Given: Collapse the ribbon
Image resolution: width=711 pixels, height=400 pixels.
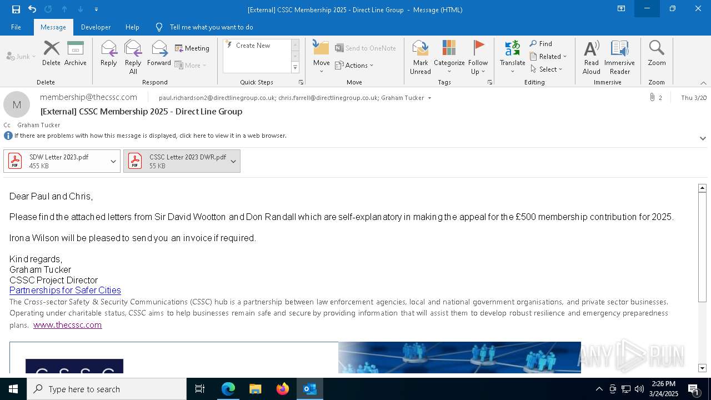Looking at the screenshot, I should 703,83.
